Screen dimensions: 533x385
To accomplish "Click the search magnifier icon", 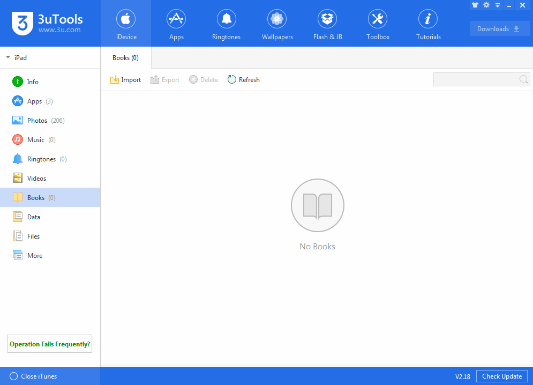I will click(x=523, y=79).
